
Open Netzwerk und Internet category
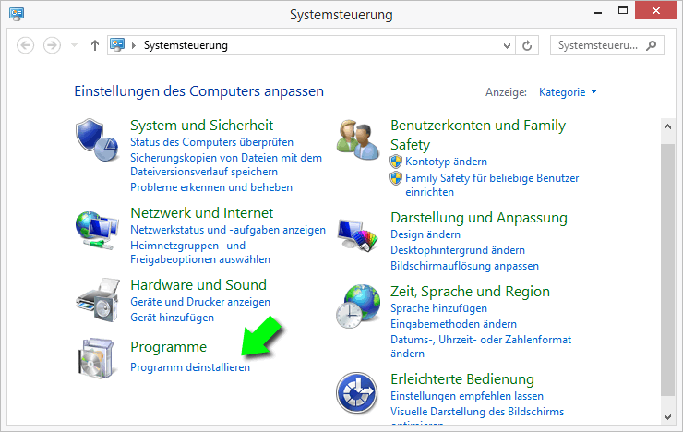pyautogui.click(x=202, y=213)
